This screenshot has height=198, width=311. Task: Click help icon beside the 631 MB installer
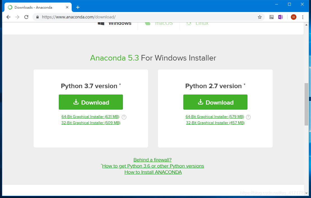click(x=124, y=117)
